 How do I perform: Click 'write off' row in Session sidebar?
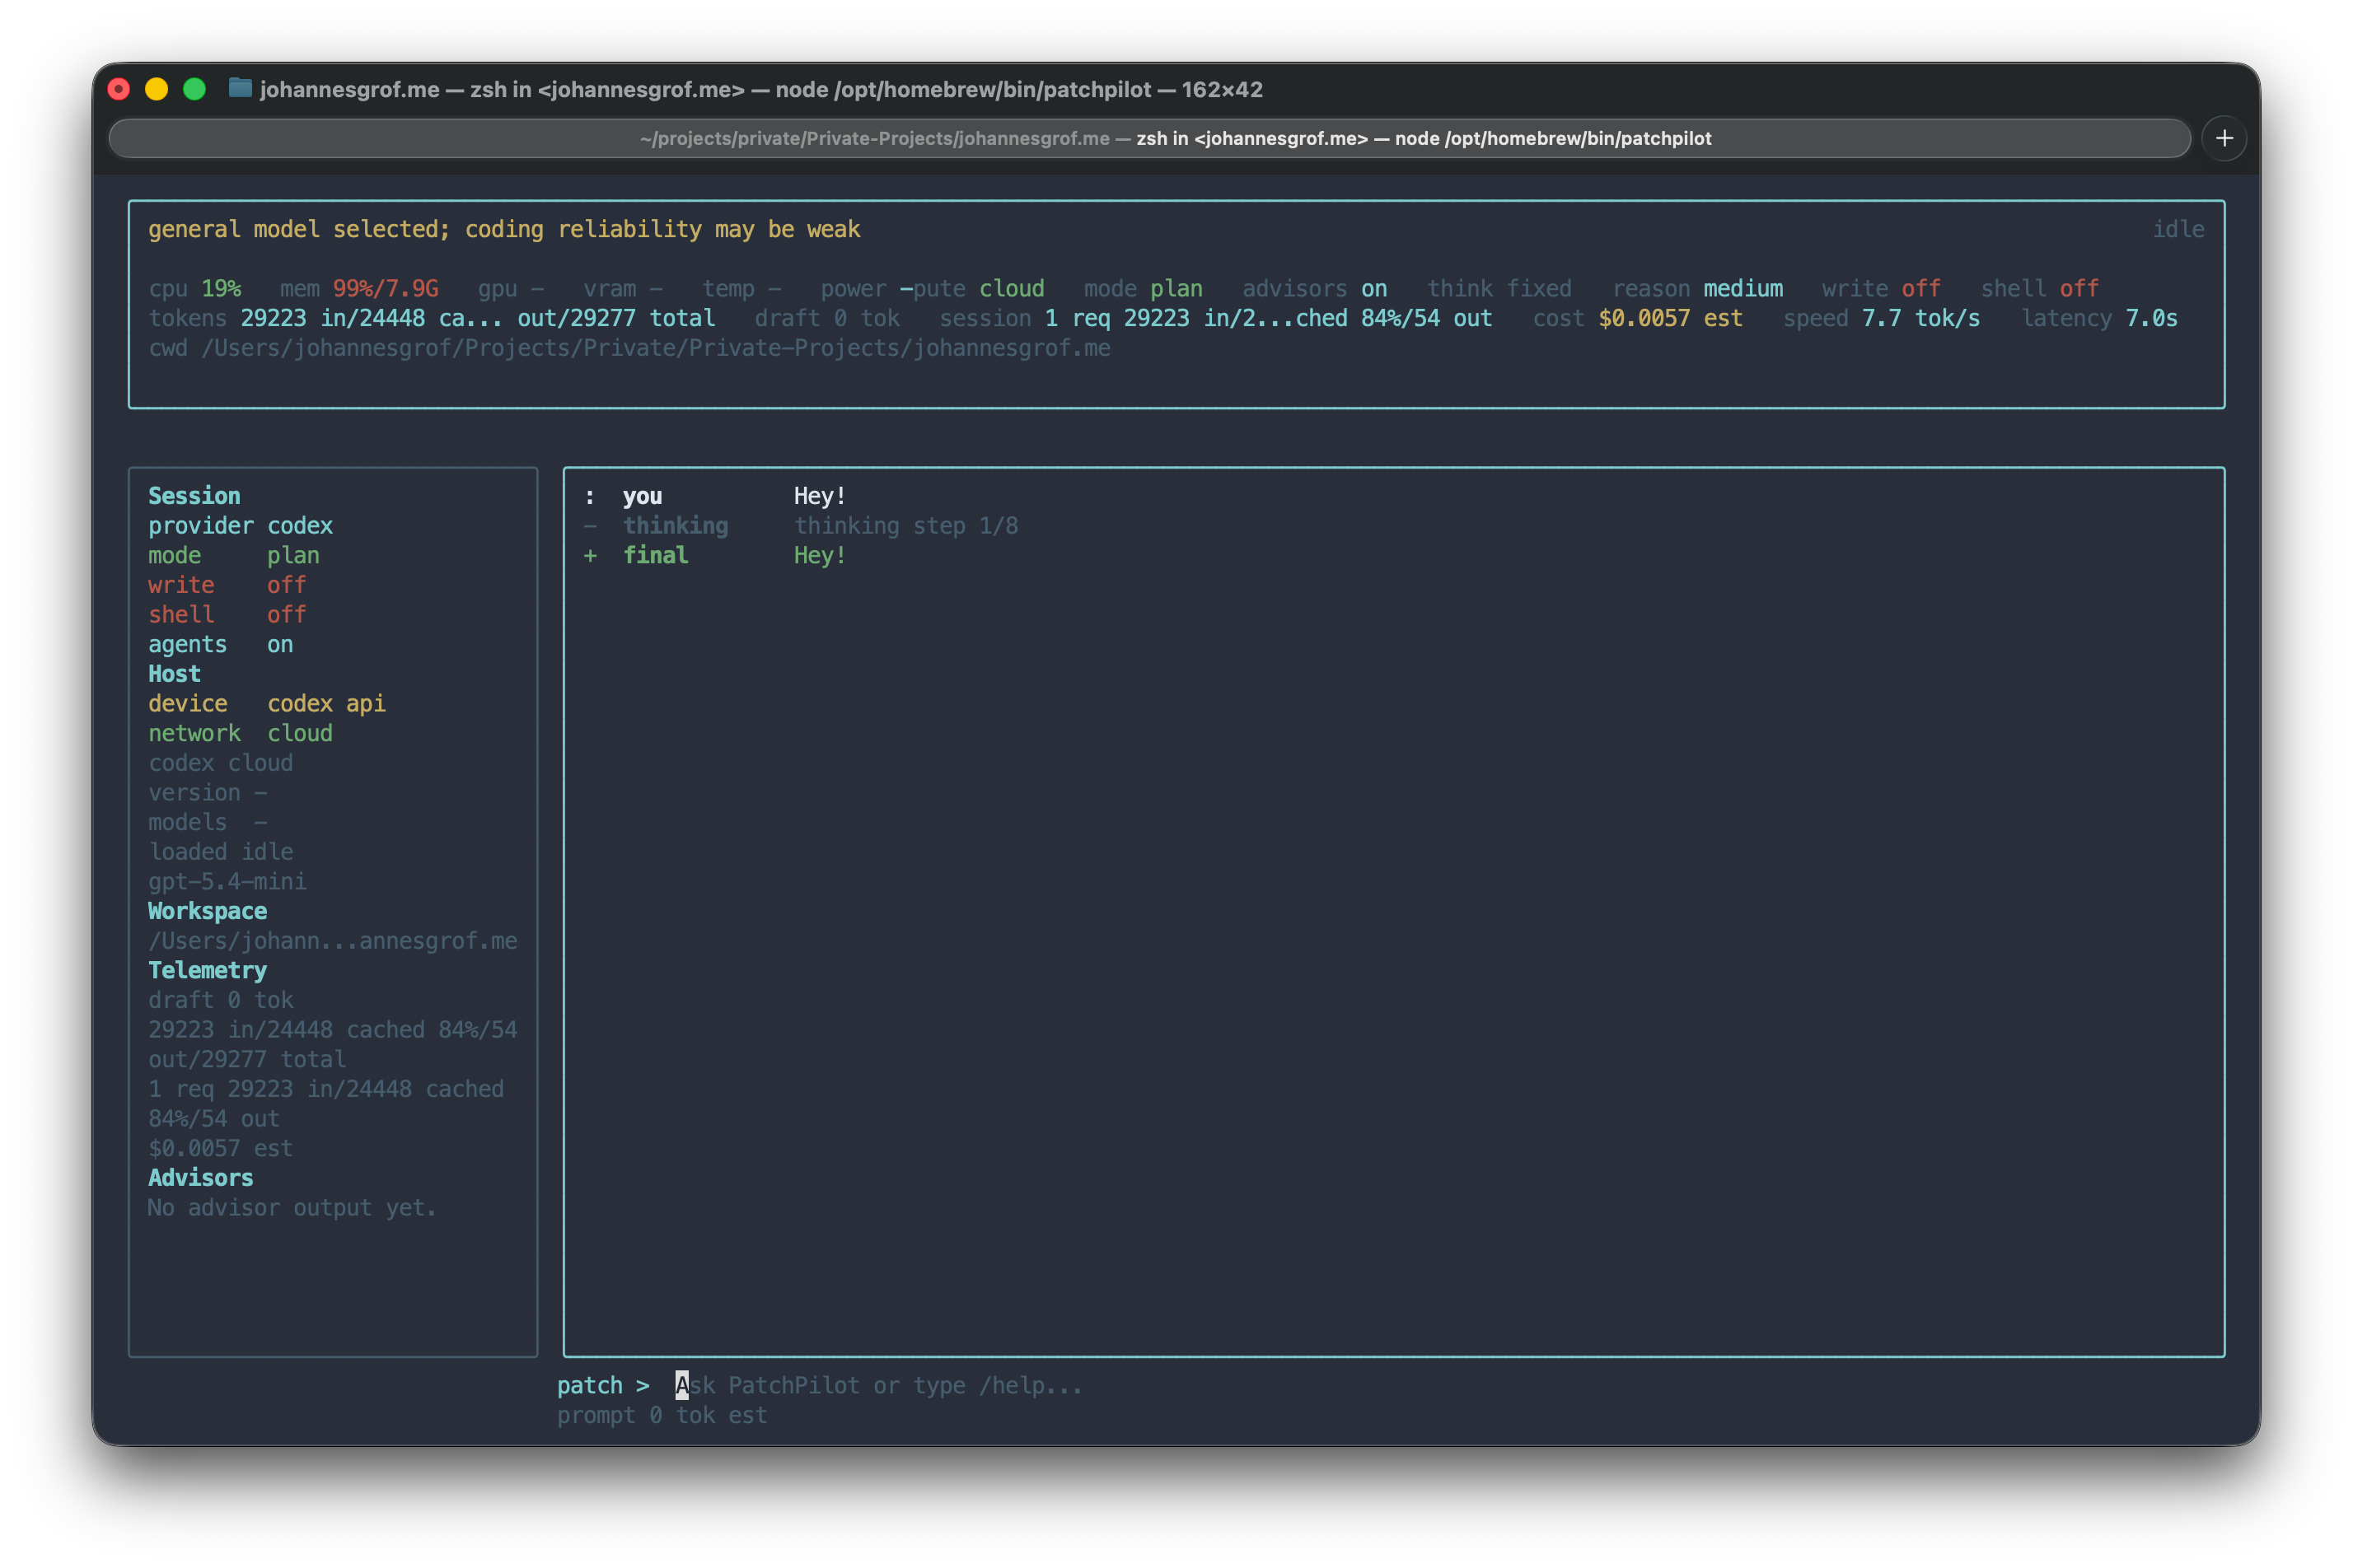point(227,585)
